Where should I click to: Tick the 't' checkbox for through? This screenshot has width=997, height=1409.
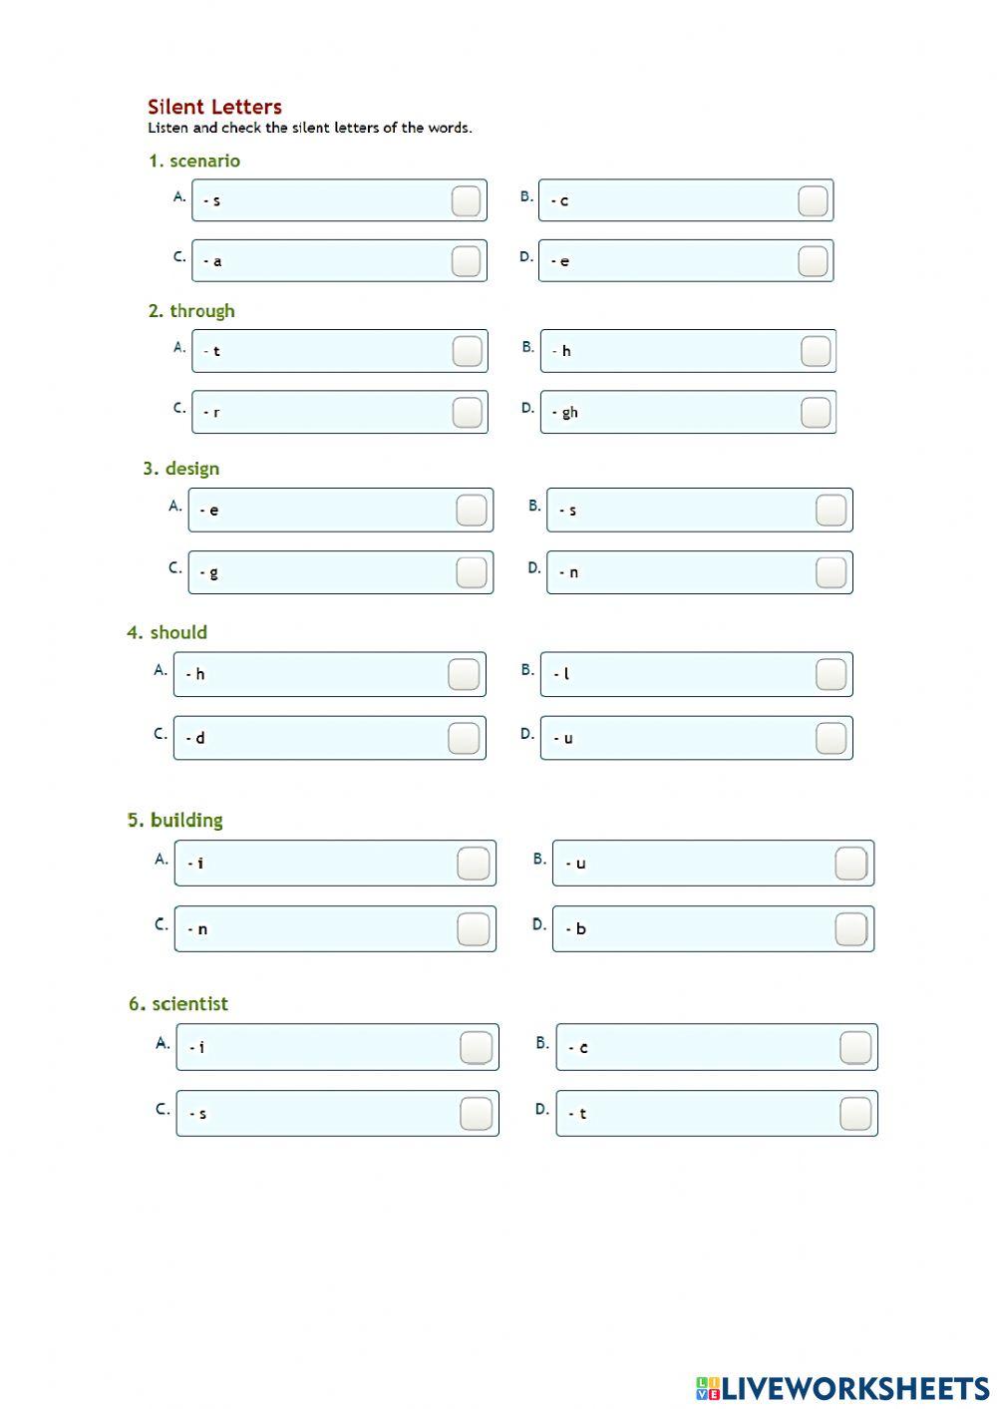point(467,351)
